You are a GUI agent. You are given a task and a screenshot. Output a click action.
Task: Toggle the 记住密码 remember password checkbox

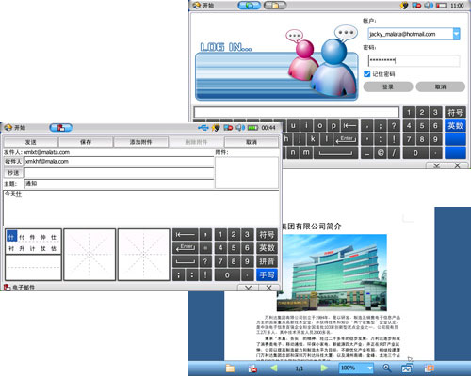tap(366, 74)
